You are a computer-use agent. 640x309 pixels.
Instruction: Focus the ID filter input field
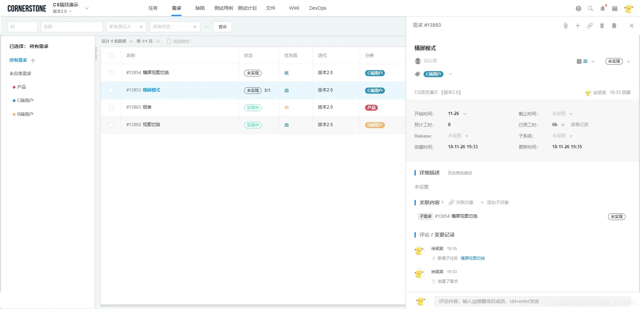click(23, 27)
